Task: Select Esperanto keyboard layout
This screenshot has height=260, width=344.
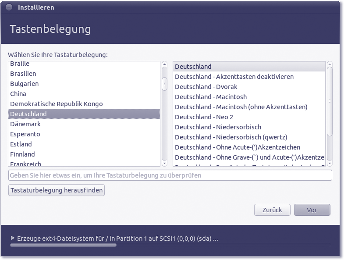Action: pos(25,134)
